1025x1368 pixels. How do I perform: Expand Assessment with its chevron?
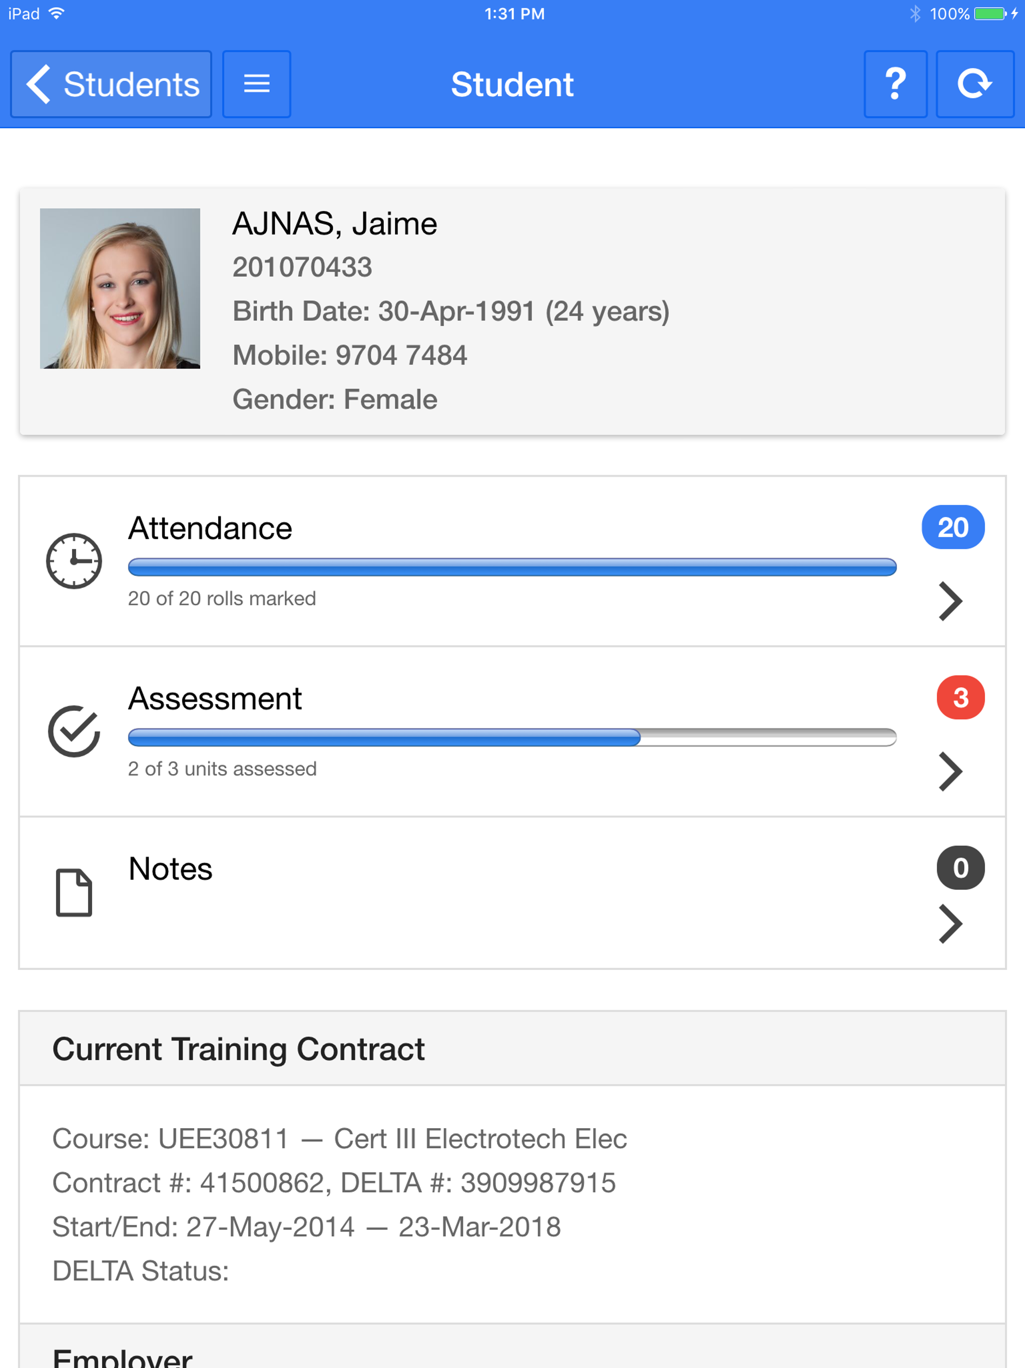coord(950,771)
